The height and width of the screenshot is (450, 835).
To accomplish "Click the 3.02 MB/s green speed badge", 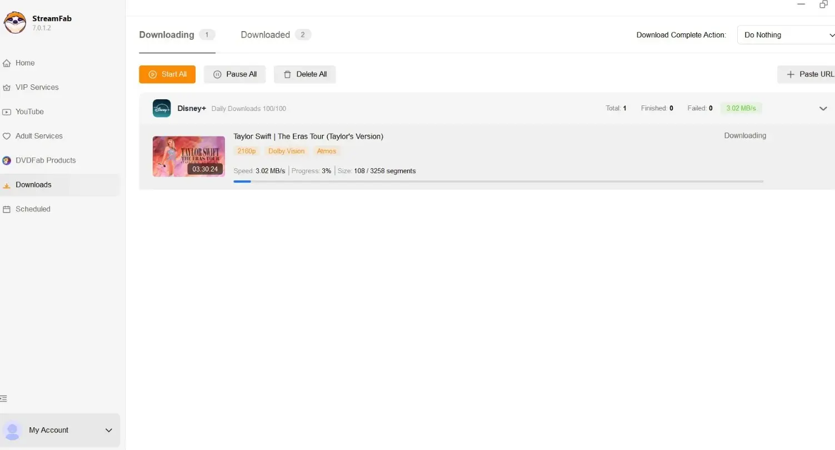I will point(741,108).
